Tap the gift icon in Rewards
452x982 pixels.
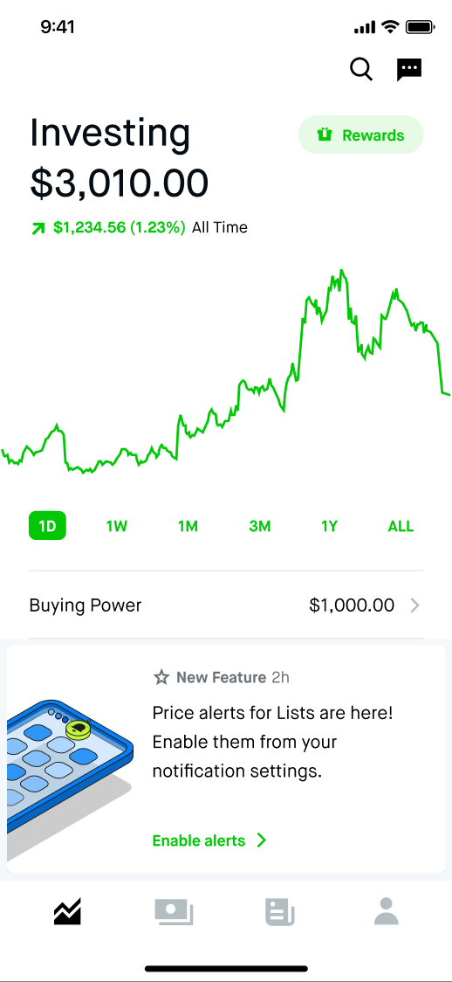324,135
